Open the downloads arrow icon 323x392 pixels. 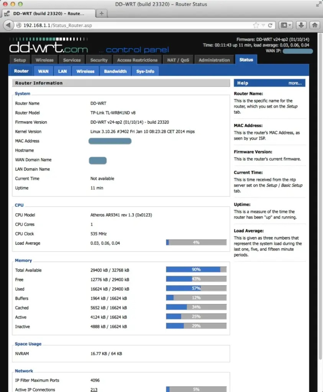302,25
